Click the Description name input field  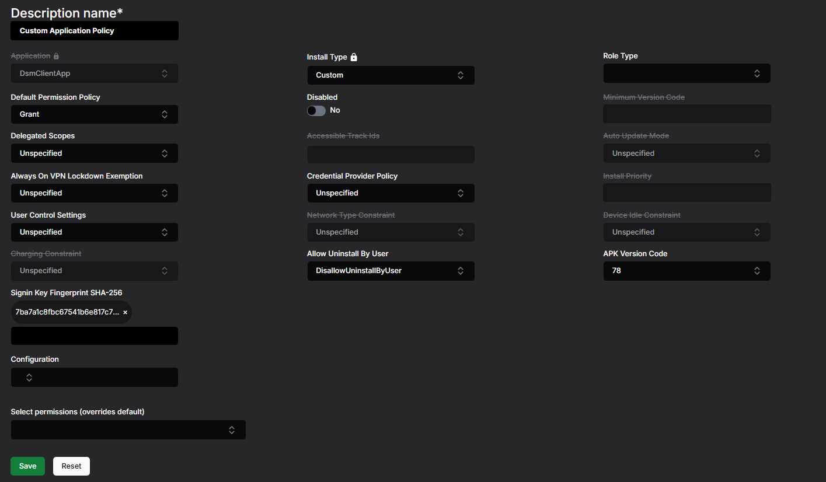[95, 31]
